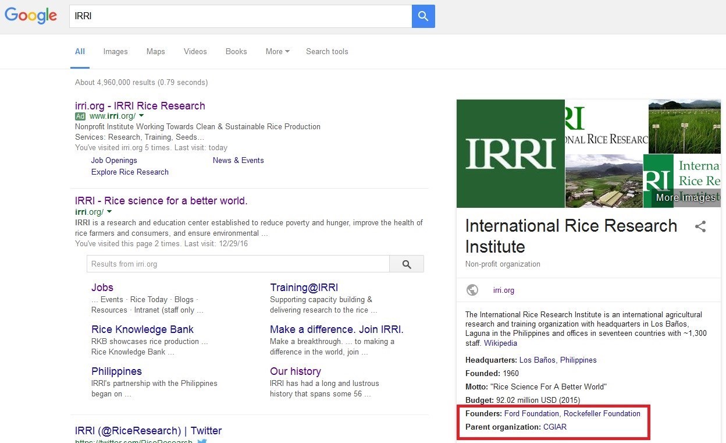The image size is (726, 443).
Task: Click into the Results from irri.org field
Action: pos(237,264)
